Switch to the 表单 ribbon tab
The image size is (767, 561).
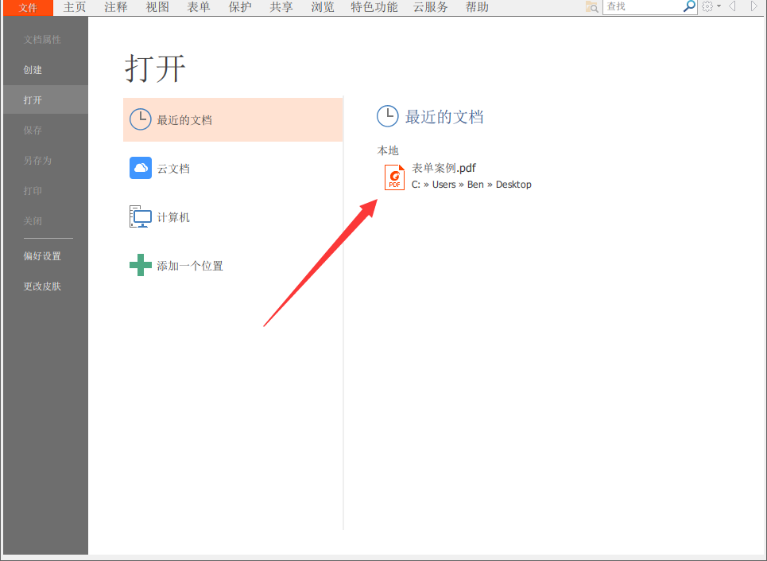click(x=198, y=6)
